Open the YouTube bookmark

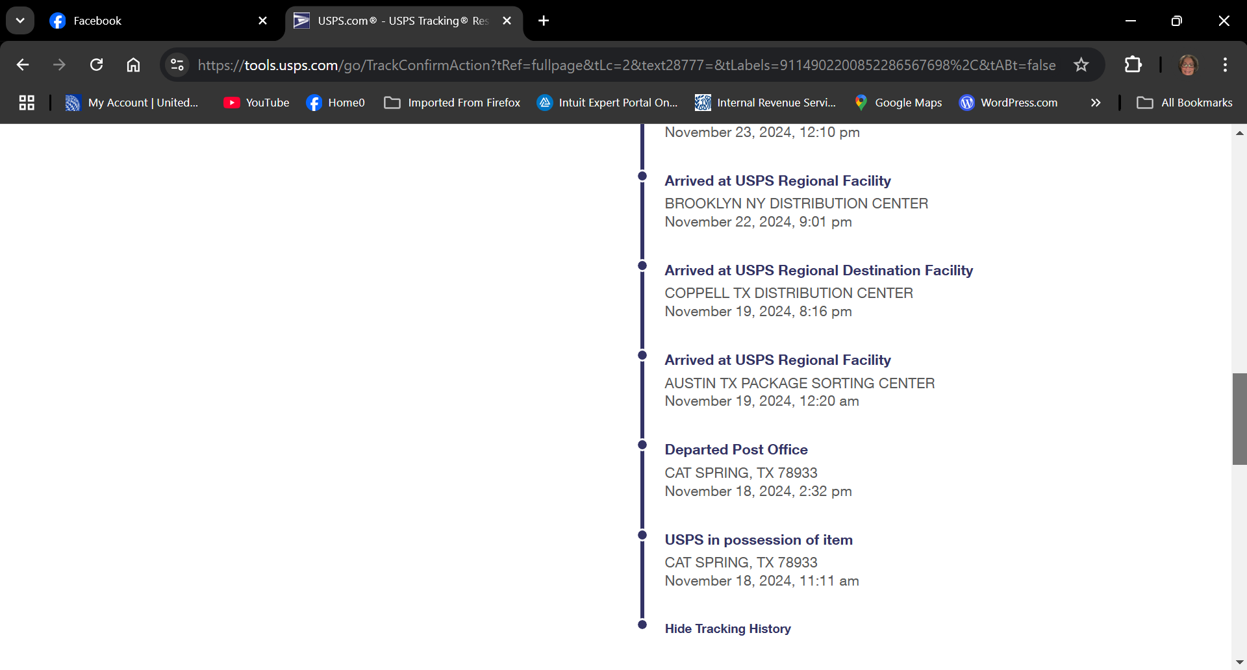257,103
